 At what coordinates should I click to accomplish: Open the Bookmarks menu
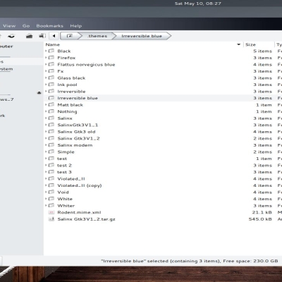coord(50,26)
